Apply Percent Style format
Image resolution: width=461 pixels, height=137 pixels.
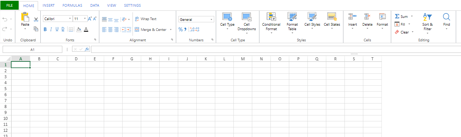click(x=180, y=29)
